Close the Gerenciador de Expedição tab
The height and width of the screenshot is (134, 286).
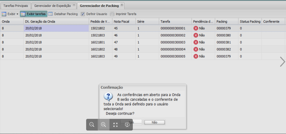(x=74, y=5)
